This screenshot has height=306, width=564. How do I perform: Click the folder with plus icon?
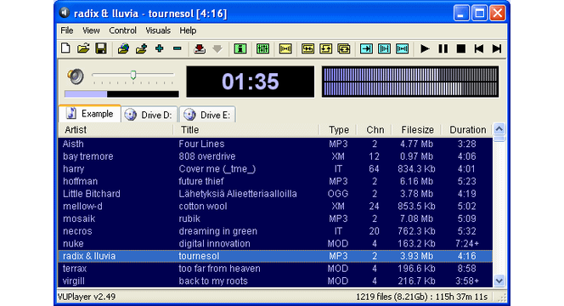pyautogui.click(x=141, y=48)
